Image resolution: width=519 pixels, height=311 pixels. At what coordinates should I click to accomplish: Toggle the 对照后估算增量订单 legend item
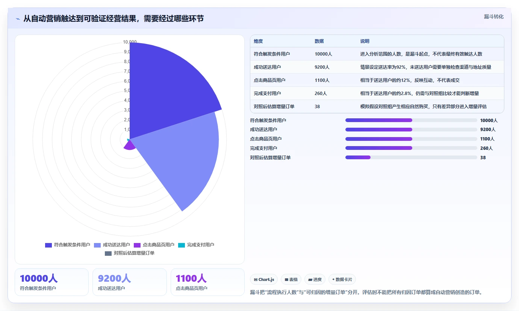130,253
